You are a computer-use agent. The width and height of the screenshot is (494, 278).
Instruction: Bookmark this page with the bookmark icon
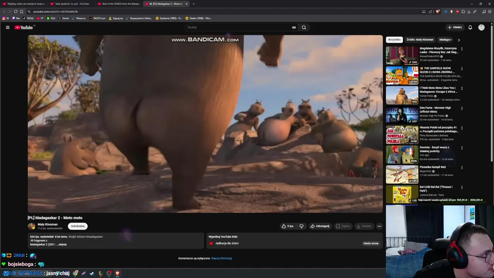pos(22,12)
